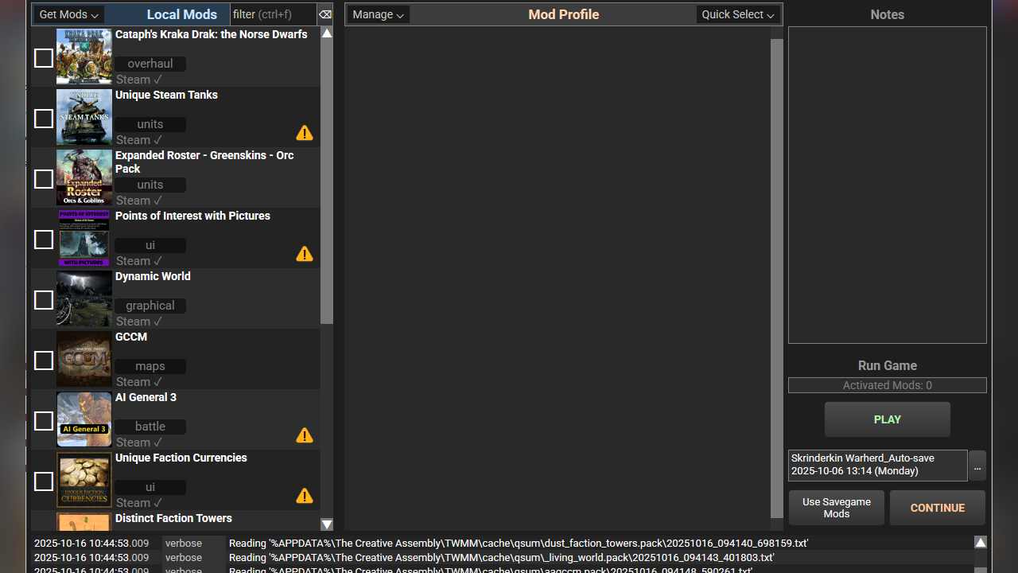1018x573 pixels.
Task: Tick the Dynamic World mod checkbox
Action: 44,300
